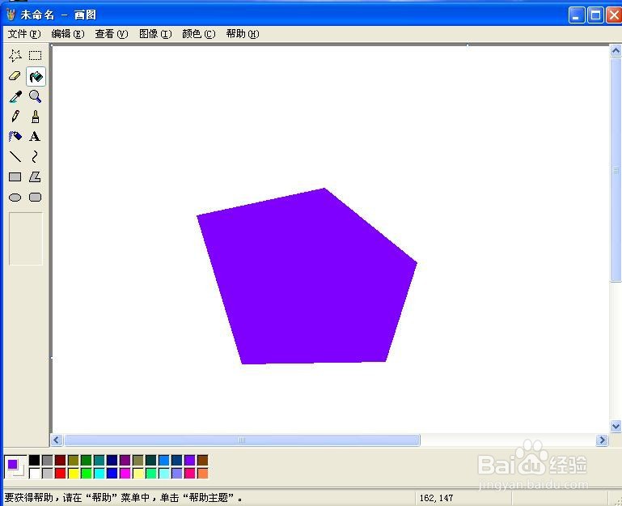
Task: Activate the Airbrush spray tool
Action: coord(15,137)
